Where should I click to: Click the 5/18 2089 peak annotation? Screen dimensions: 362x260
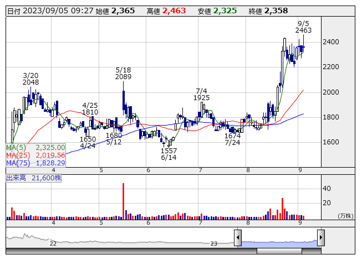point(123,73)
